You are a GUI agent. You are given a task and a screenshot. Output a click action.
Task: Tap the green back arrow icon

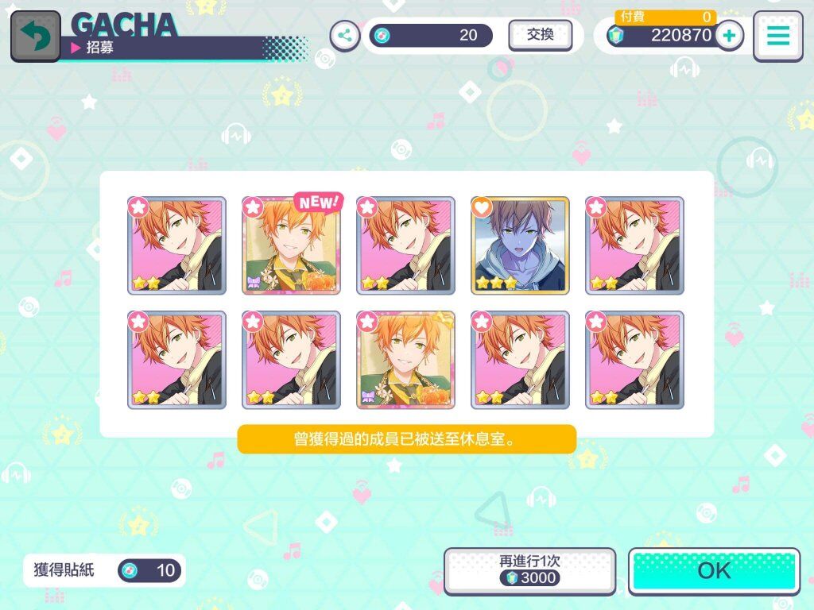click(x=35, y=36)
